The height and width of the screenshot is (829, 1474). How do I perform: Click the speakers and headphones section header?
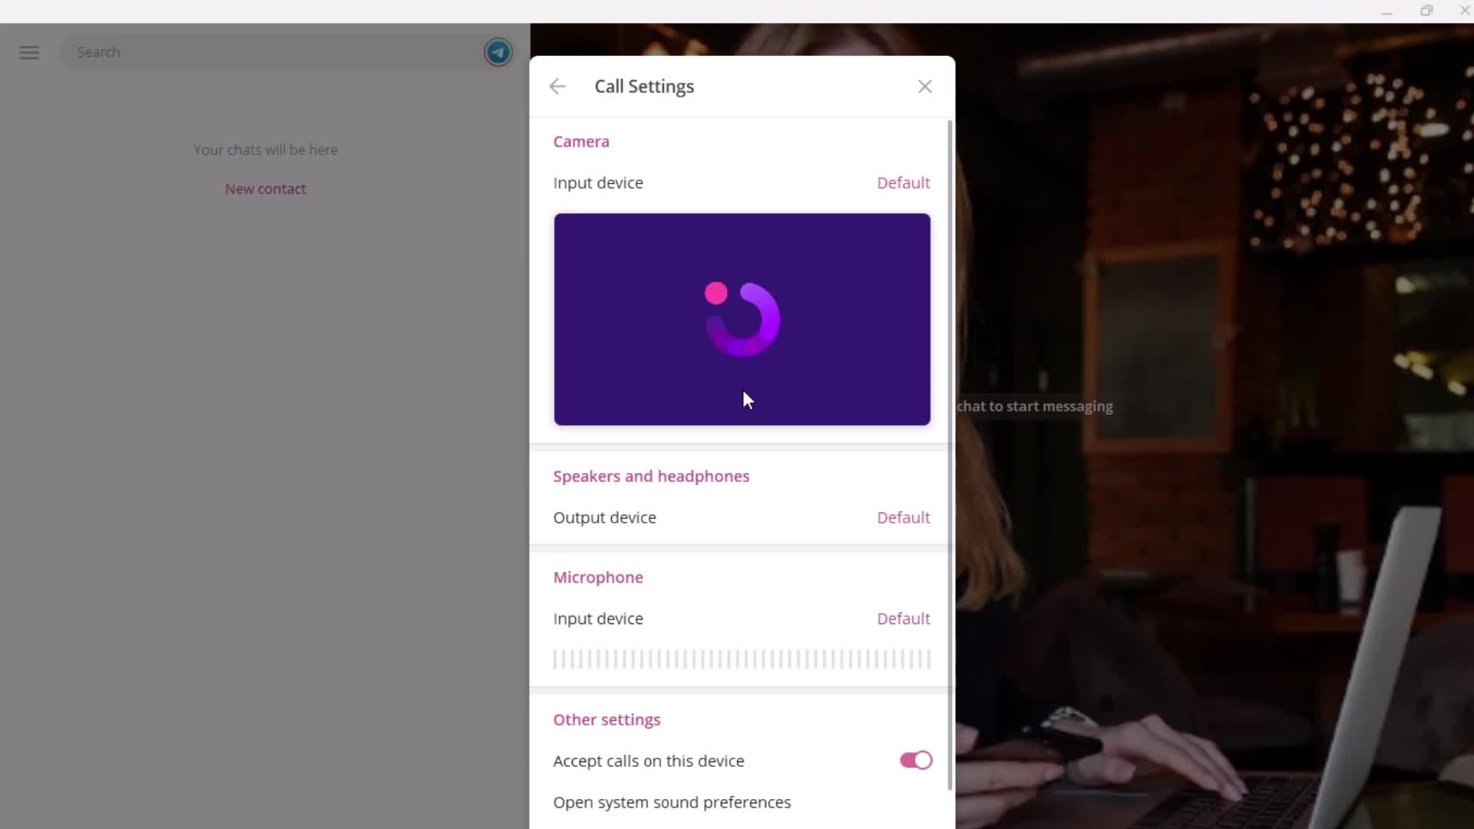point(652,476)
